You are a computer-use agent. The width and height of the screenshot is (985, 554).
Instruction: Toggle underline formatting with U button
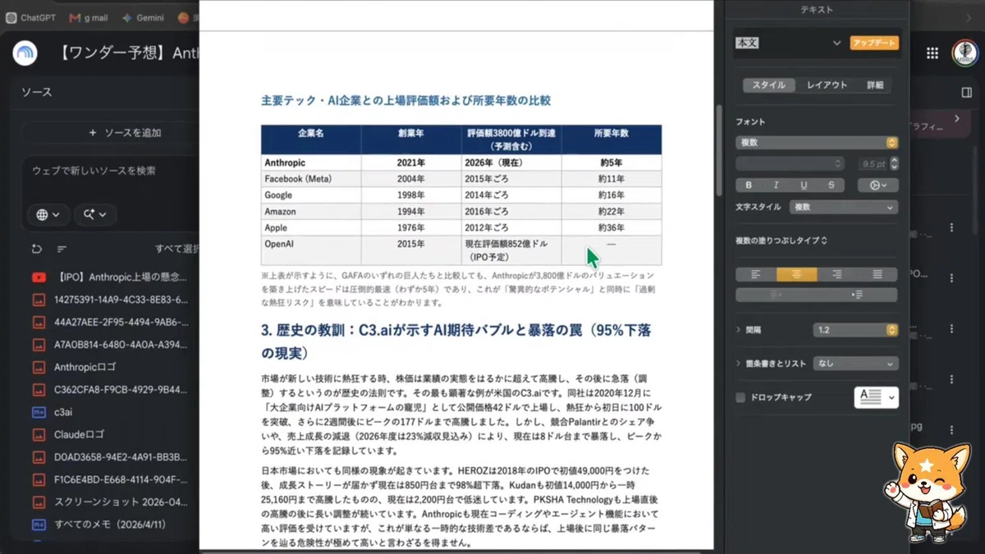[804, 185]
